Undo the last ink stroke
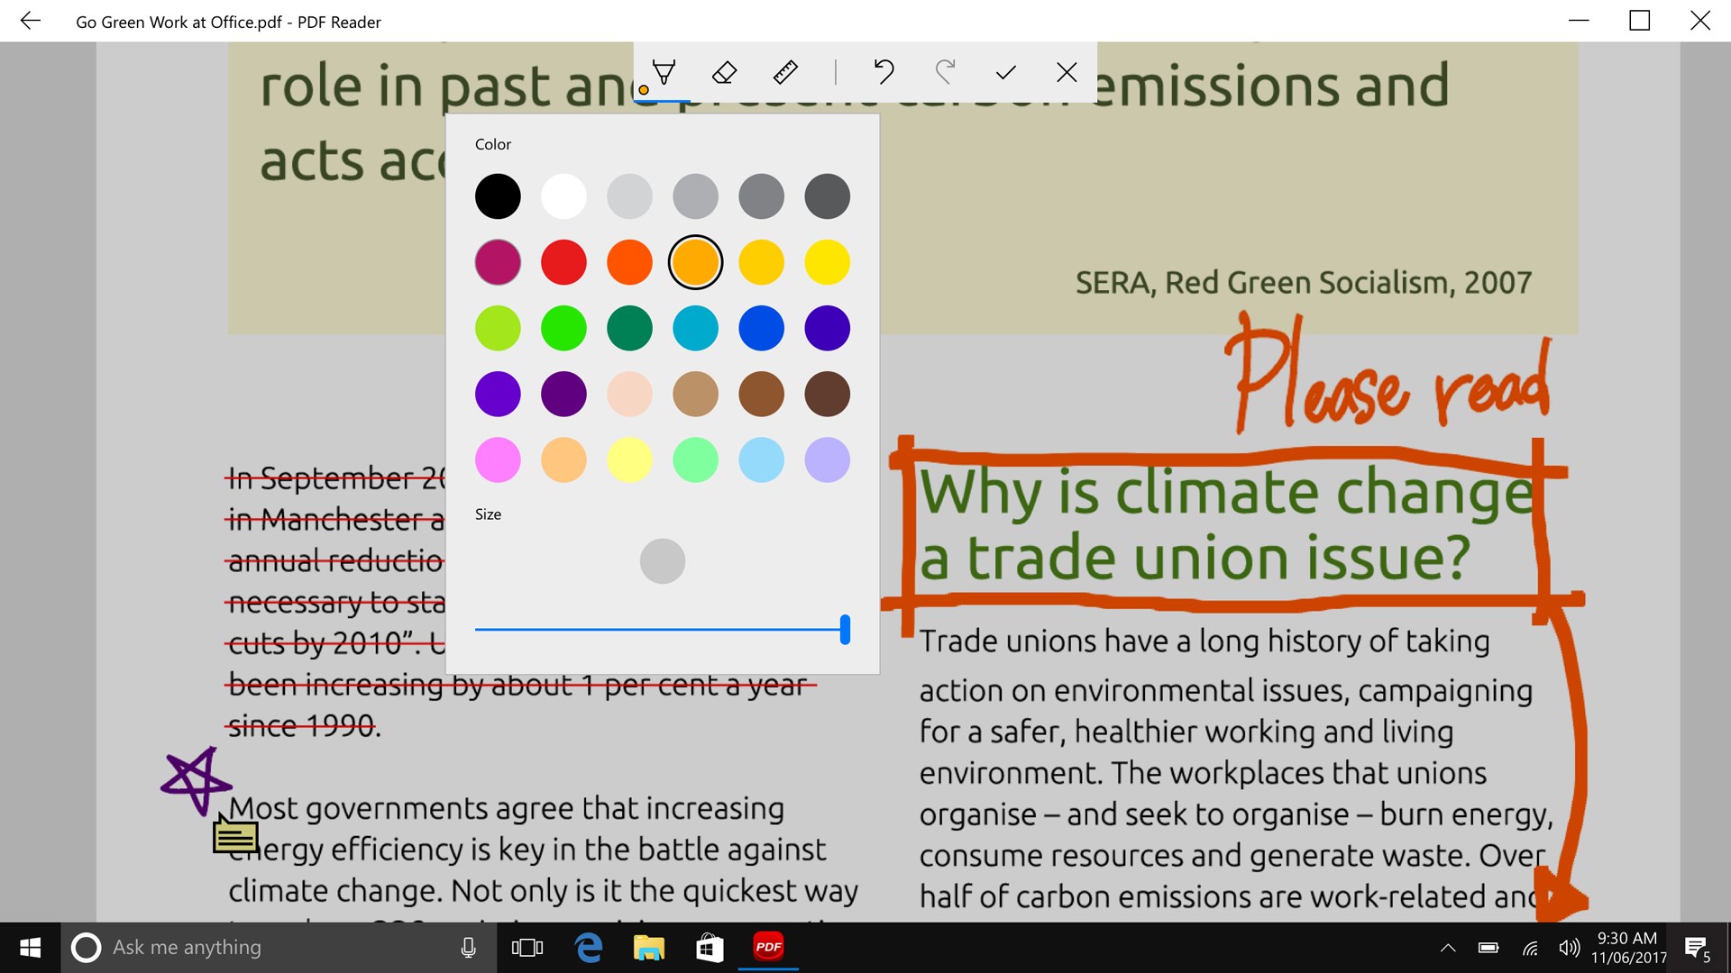1731x973 pixels. (x=884, y=72)
